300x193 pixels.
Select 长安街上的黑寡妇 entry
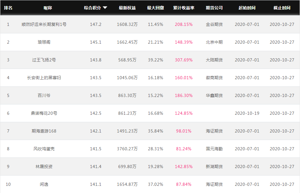click(x=44, y=78)
